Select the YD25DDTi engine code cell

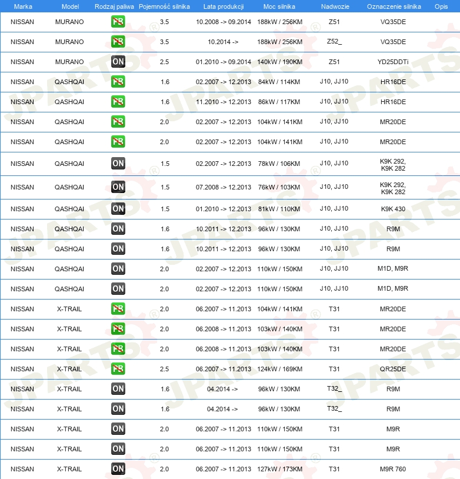[x=393, y=62]
